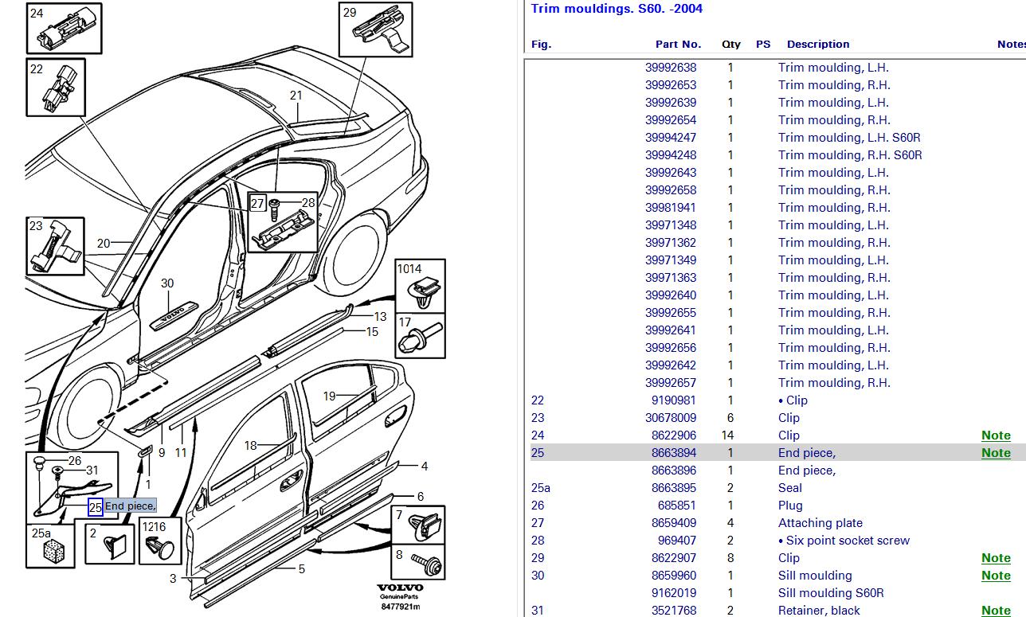1026x617 pixels.
Task: Select the part 7 clip illustration
Action: click(420, 524)
